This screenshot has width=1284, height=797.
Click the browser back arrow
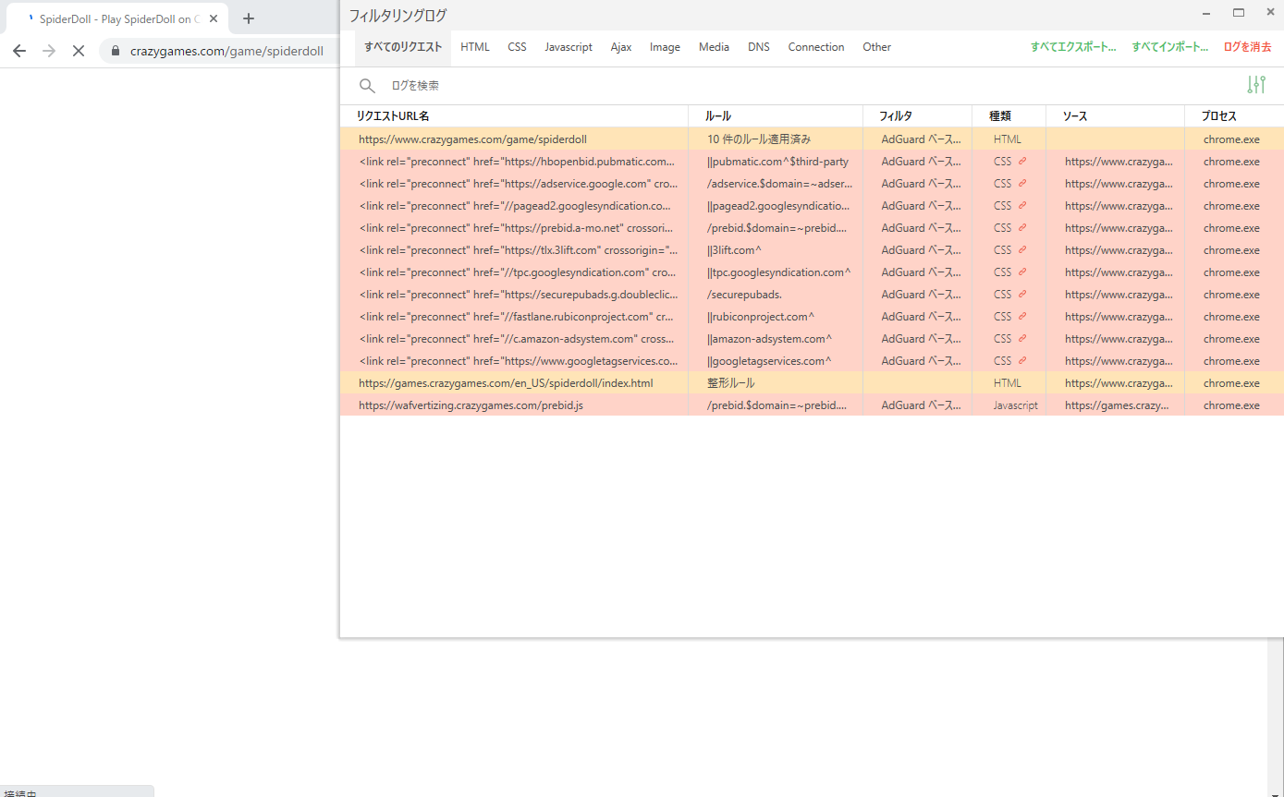[x=18, y=51]
